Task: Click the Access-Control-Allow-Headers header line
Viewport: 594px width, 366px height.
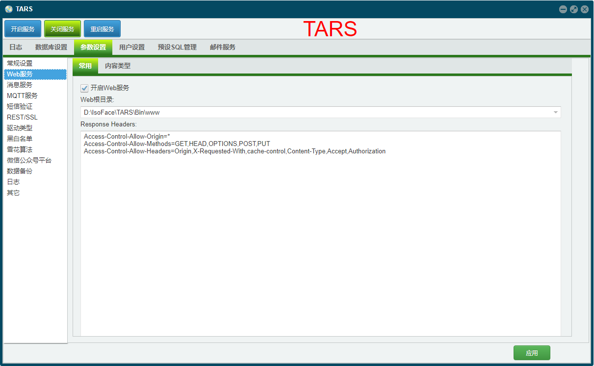Action: coord(234,151)
